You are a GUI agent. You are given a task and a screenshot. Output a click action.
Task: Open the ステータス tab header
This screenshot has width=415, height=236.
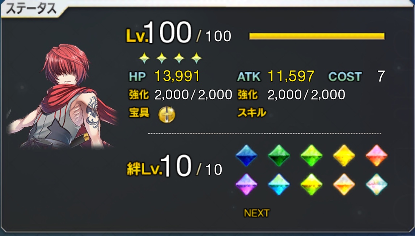click(31, 9)
